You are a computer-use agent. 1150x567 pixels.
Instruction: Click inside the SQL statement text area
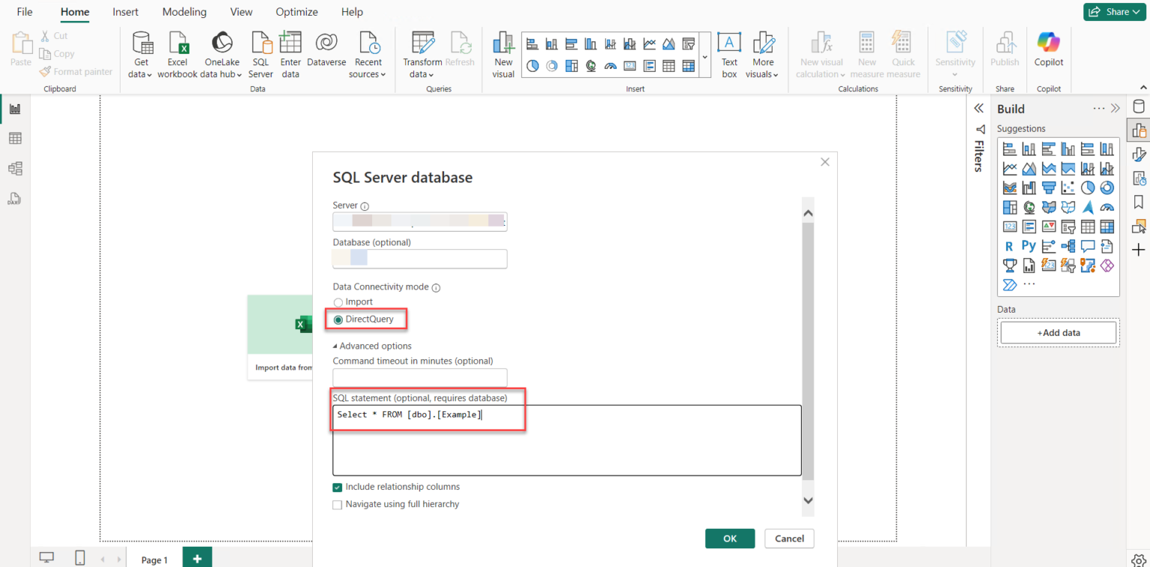[567, 440]
